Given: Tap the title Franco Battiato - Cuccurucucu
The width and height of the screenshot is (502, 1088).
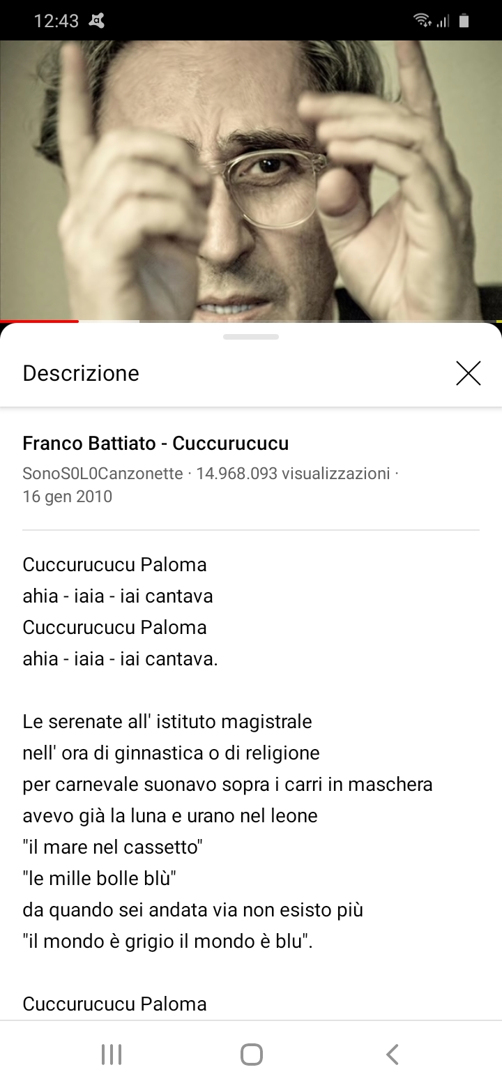Looking at the screenshot, I should [x=155, y=443].
